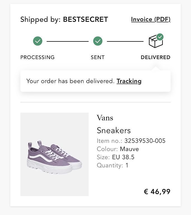Click the Sent green checkmark icon

coord(98,41)
